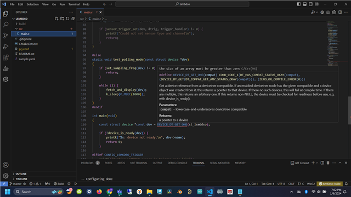Click taskbar Search box
This screenshot has height=197, width=351.
click(x=38, y=192)
